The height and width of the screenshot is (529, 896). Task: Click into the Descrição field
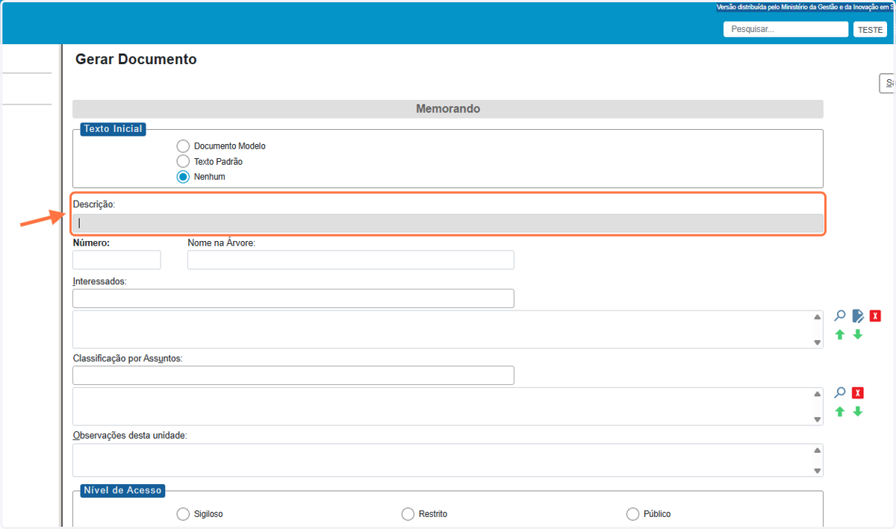click(448, 222)
